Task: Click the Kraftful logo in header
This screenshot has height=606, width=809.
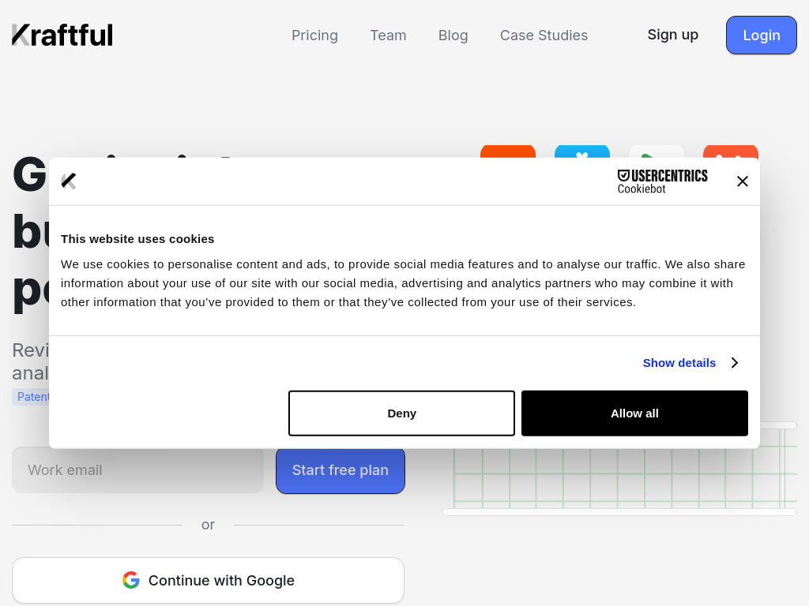Action: (62, 35)
